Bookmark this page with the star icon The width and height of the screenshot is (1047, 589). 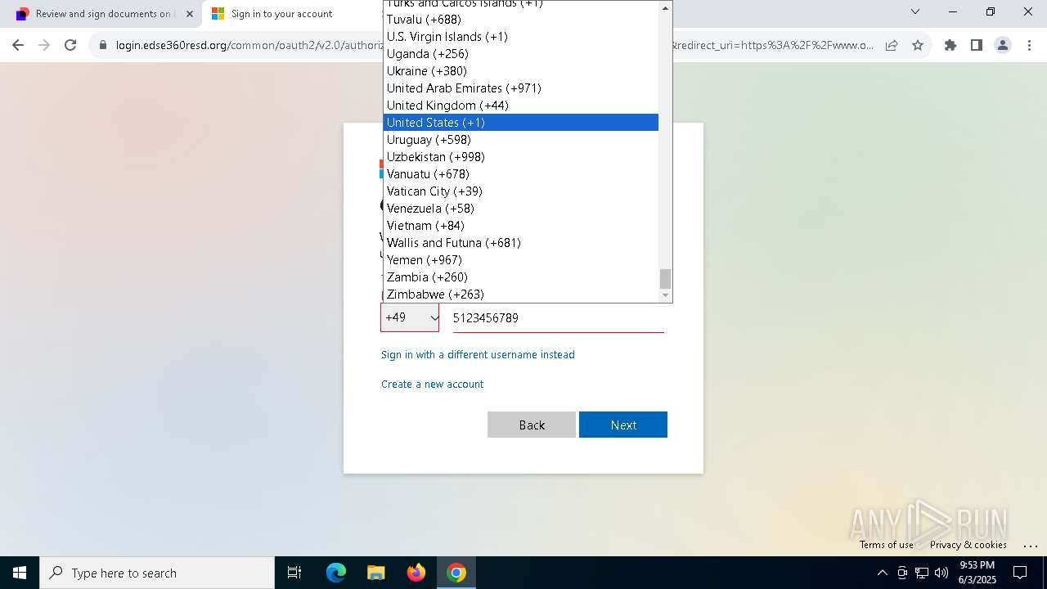pos(918,46)
